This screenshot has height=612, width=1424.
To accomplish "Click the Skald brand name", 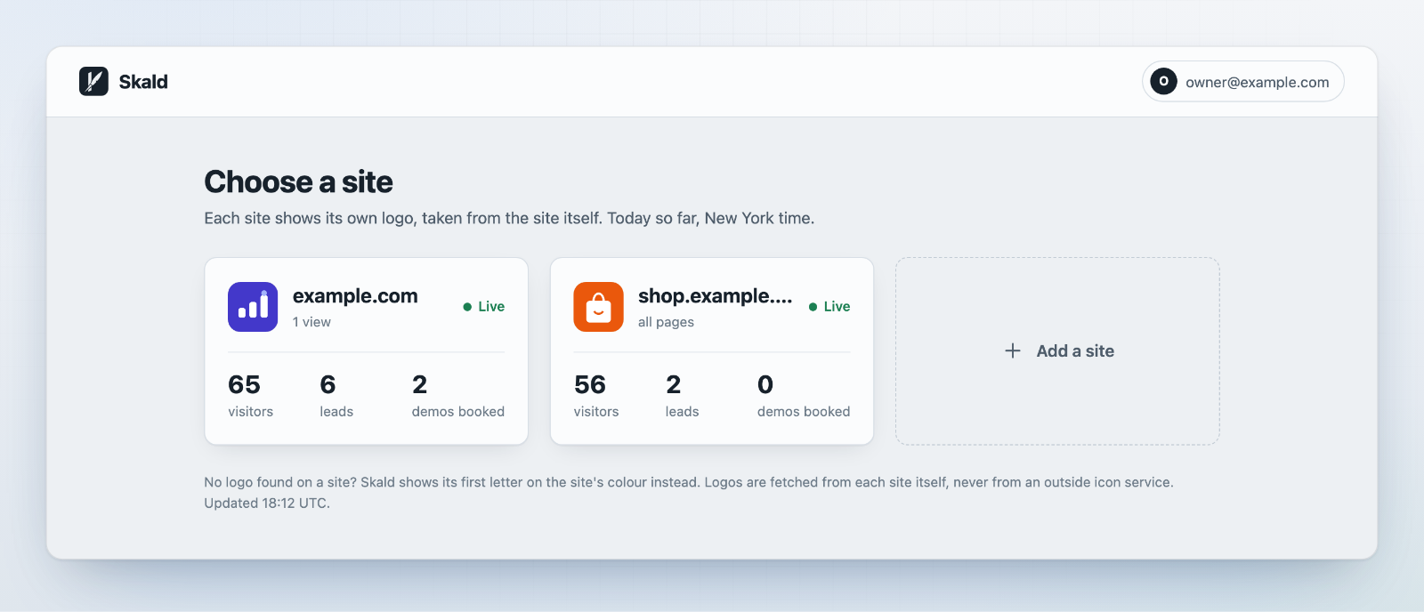I will coord(143,82).
